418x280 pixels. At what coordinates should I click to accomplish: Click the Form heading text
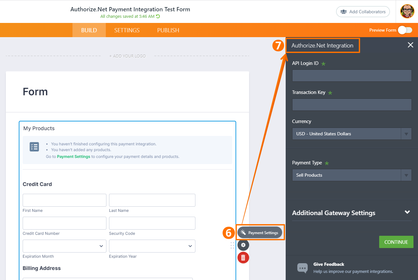pos(35,92)
